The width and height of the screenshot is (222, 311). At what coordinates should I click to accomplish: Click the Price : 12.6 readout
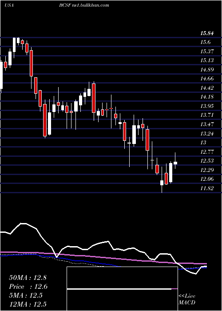[x=28, y=287]
